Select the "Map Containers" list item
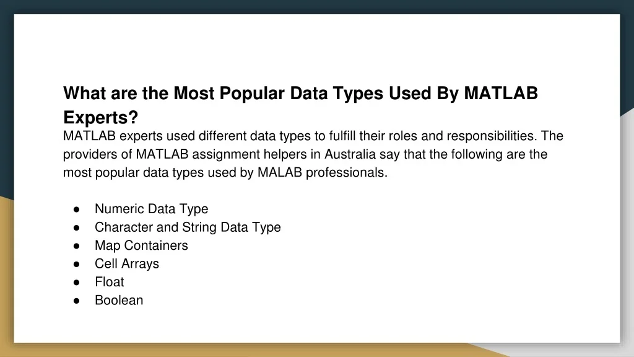The image size is (634, 357). [x=141, y=245]
